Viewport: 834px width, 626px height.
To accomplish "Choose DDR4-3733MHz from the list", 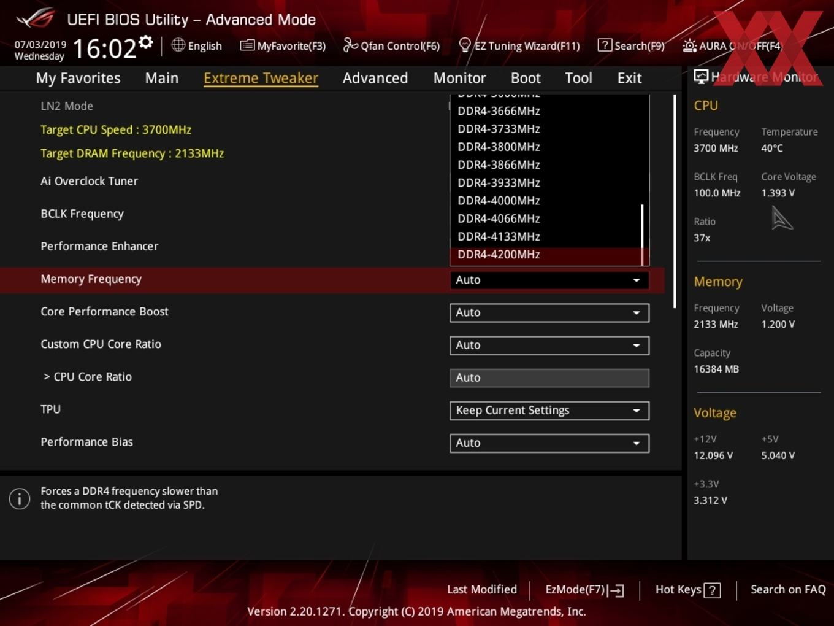I will point(546,129).
